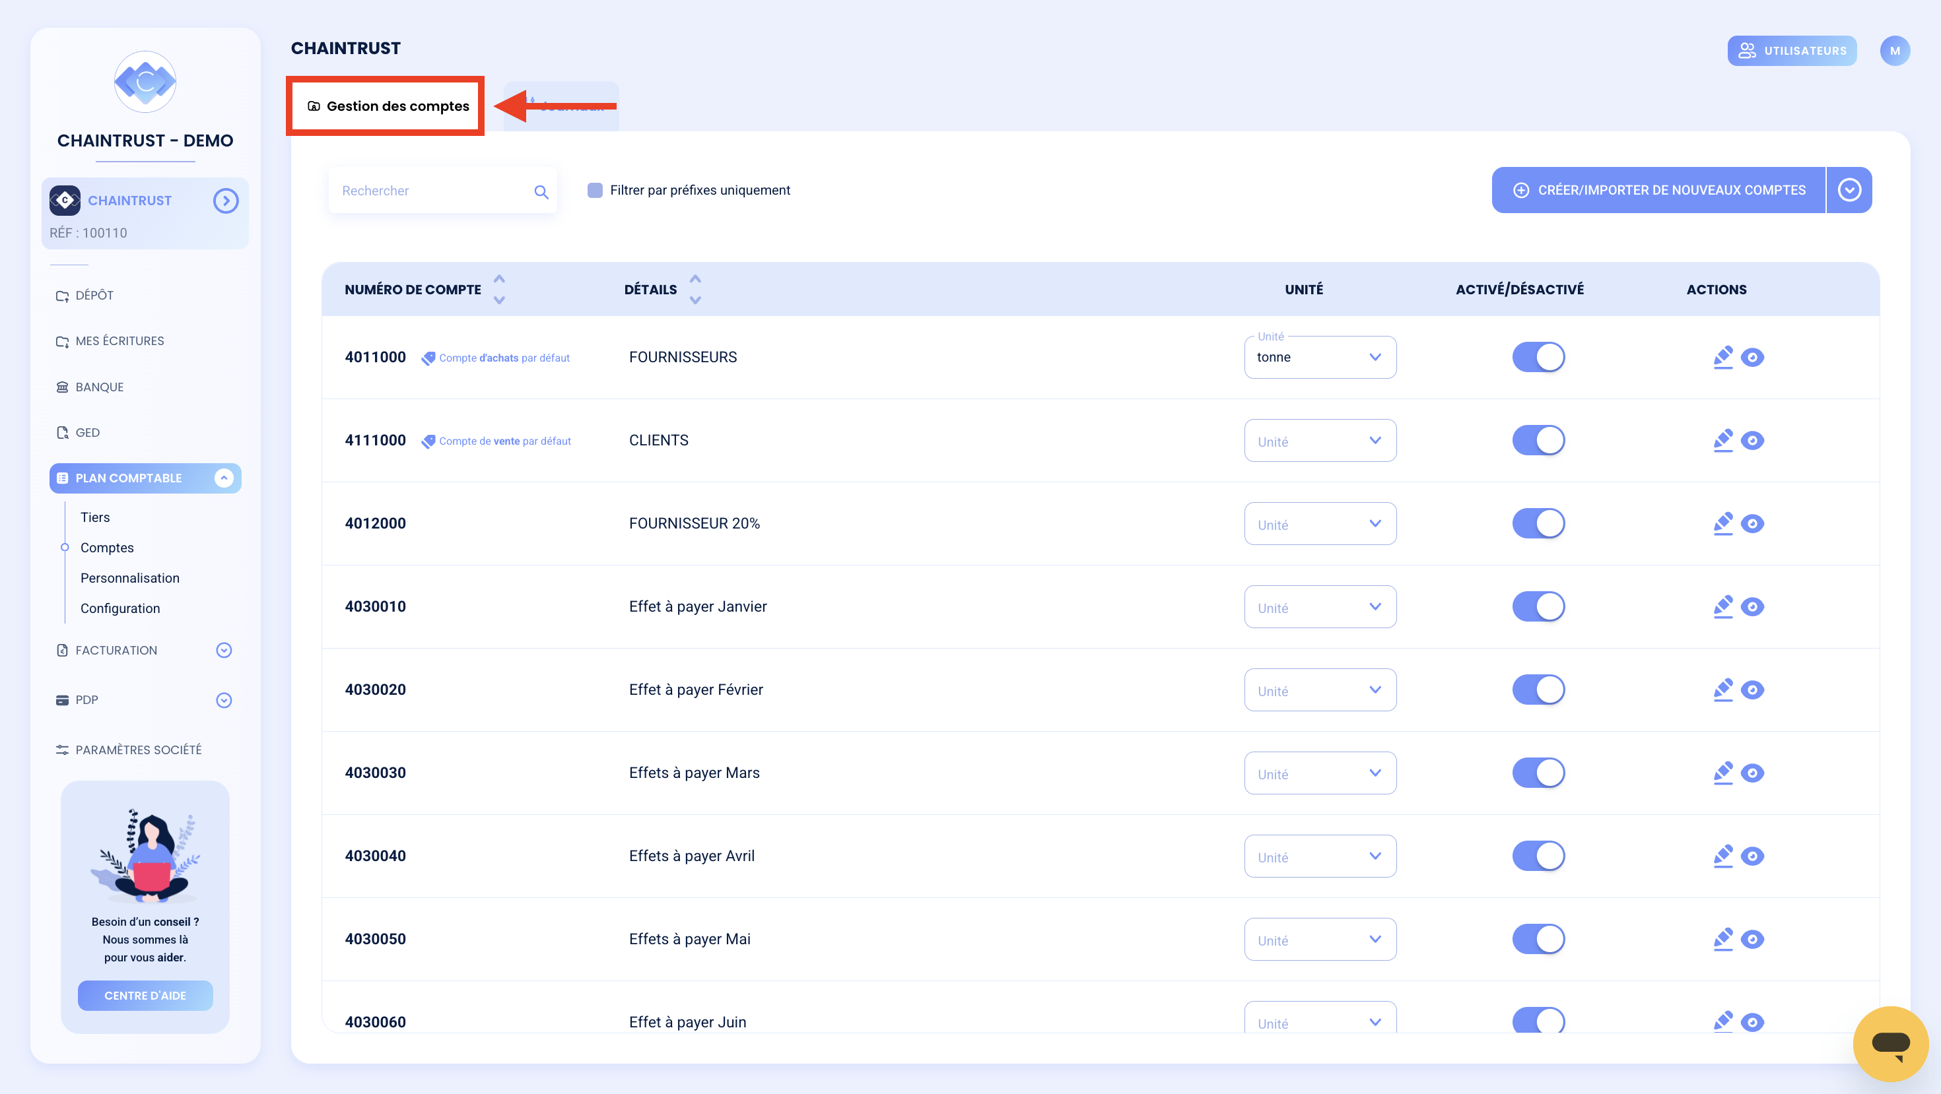Edit the Effet à payer Février account
The image size is (1941, 1094).
click(1722, 690)
